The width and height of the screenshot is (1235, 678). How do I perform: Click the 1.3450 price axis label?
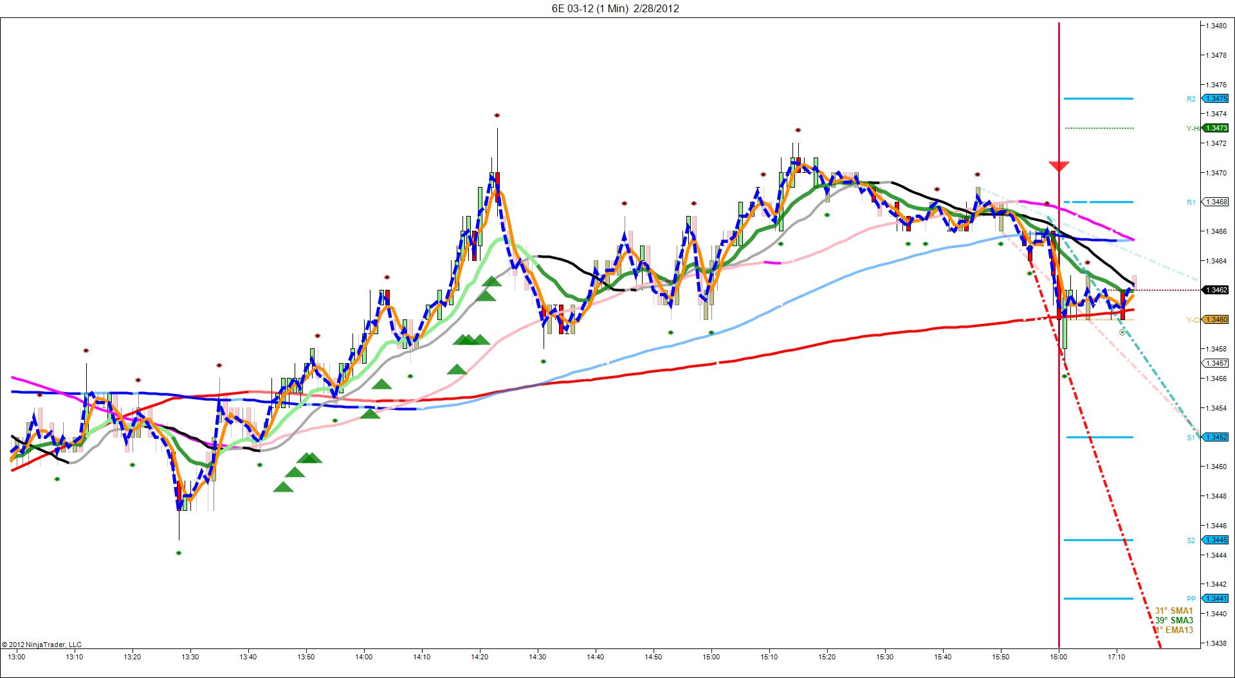(x=1216, y=467)
